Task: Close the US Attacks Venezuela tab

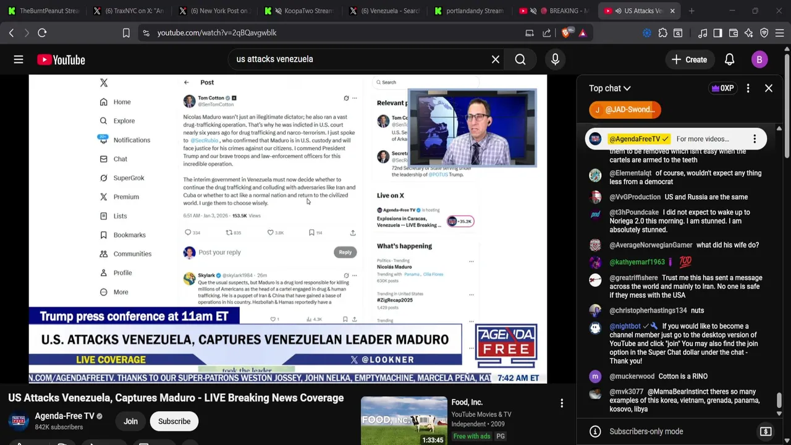Action: (672, 11)
